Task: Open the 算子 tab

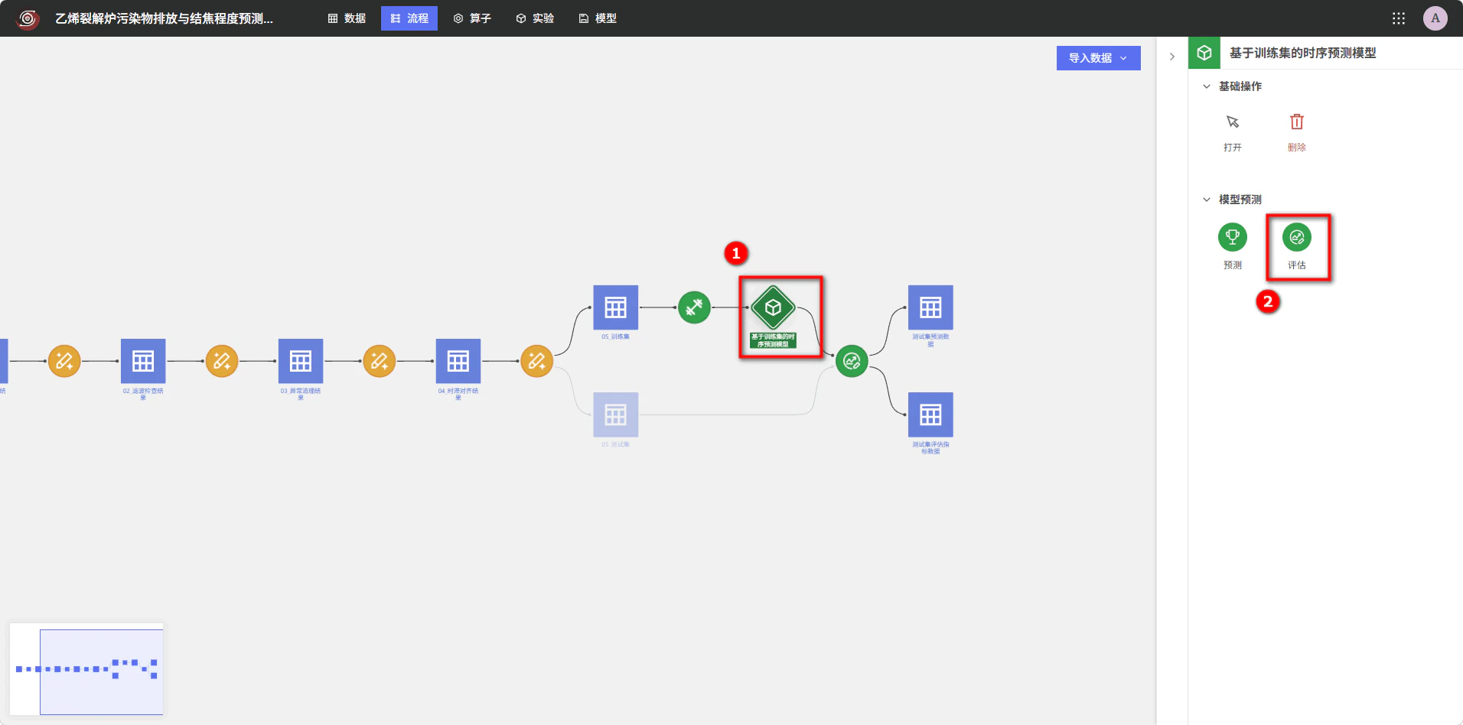Action: click(472, 18)
